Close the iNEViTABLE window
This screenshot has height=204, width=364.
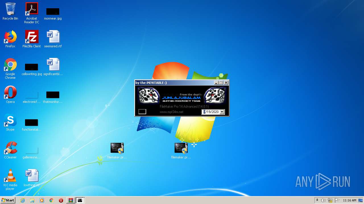226,83
